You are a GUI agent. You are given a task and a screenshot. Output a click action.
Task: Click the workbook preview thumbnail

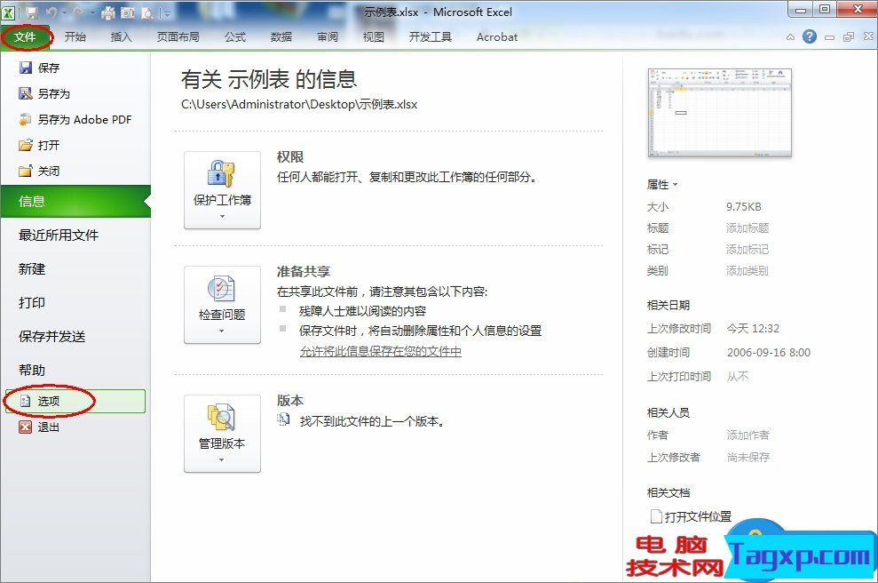pos(720,113)
